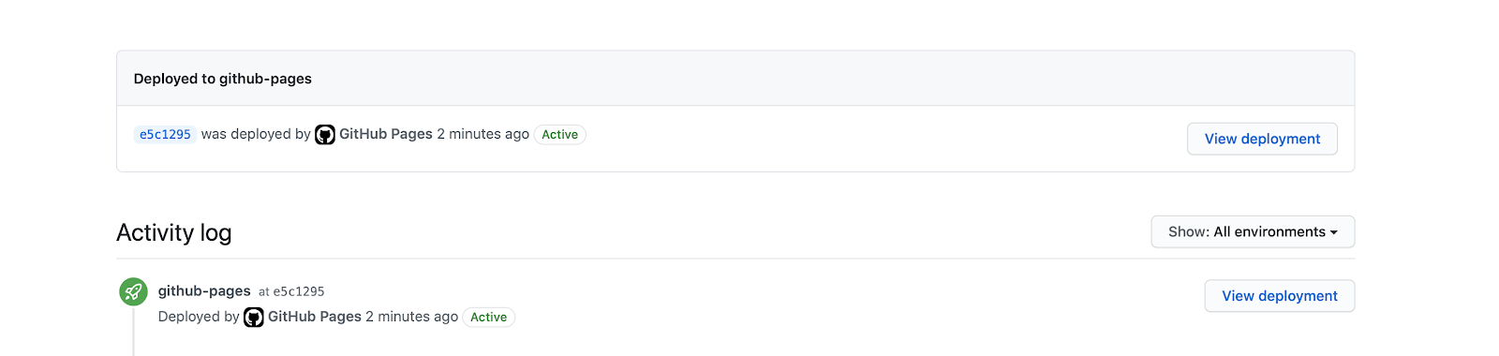Click the Activity log heading
Viewport: 1499px width, 356px height.
pos(174,232)
